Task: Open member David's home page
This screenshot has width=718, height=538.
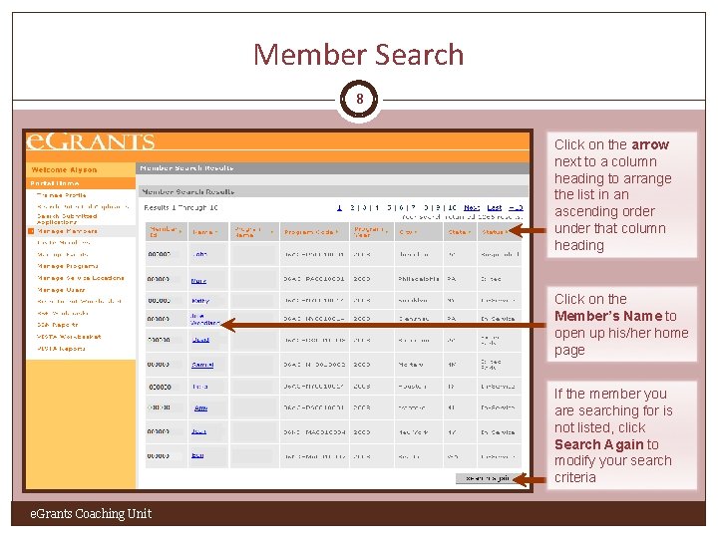Action: (200, 340)
